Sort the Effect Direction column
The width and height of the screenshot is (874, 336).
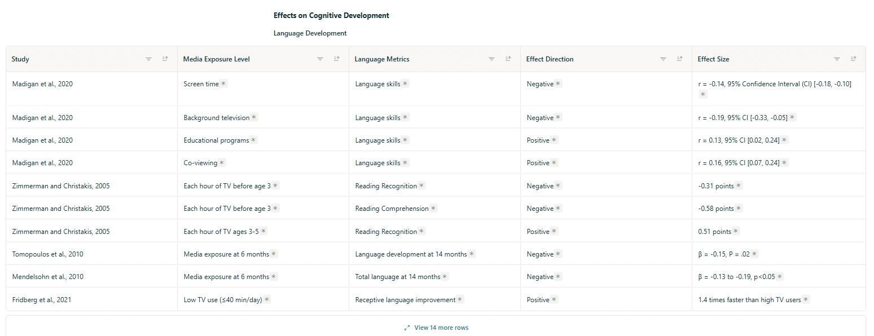tap(679, 59)
